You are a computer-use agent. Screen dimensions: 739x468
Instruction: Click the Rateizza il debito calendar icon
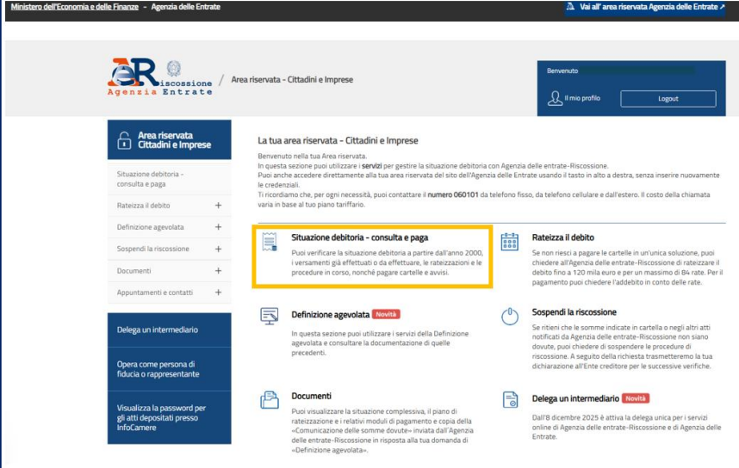pos(509,243)
